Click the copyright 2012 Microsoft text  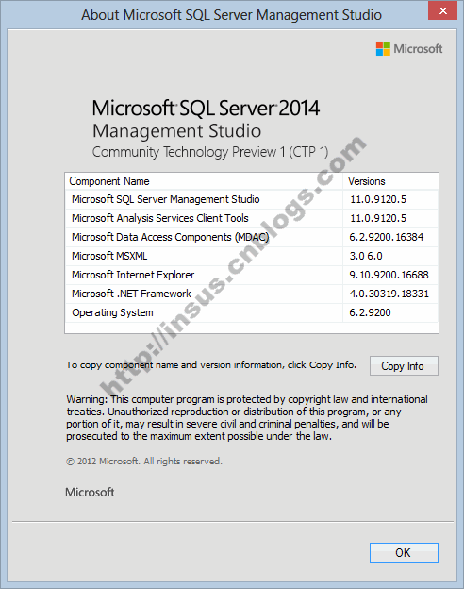click(x=144, y=462)
